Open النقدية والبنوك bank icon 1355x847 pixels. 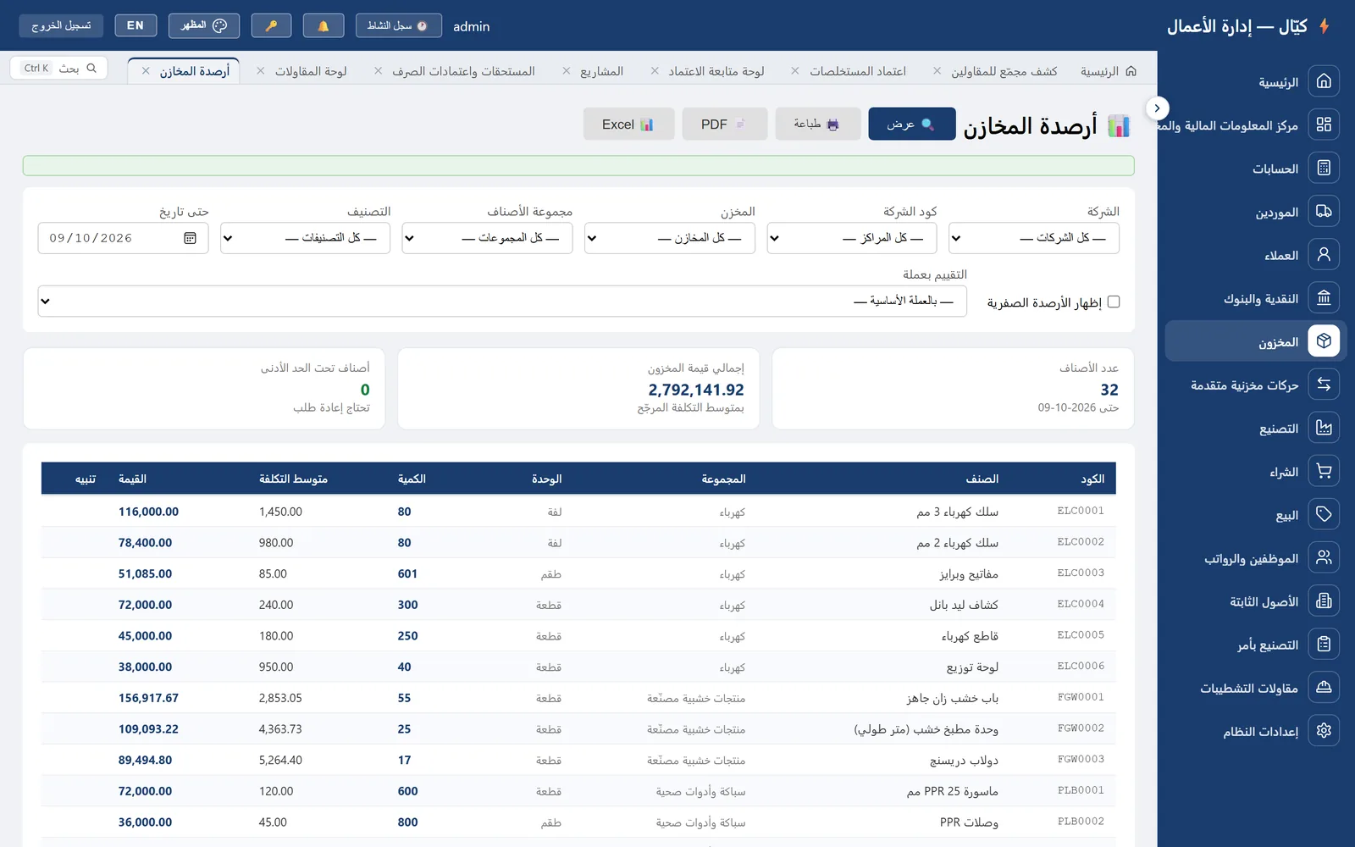(x=1324, y=297)
